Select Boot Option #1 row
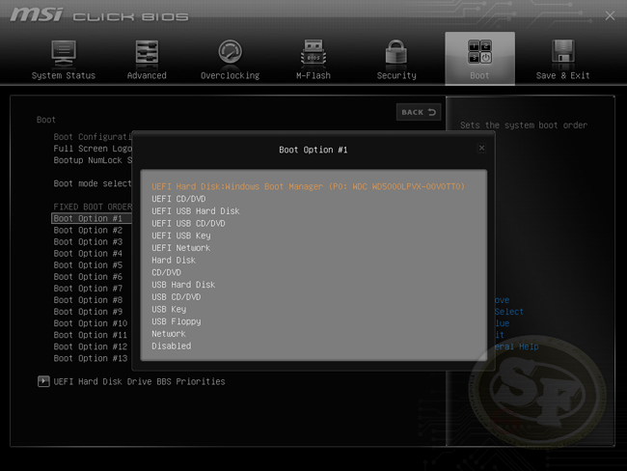This screenshot has width=627, height=471. click(92, 218)
